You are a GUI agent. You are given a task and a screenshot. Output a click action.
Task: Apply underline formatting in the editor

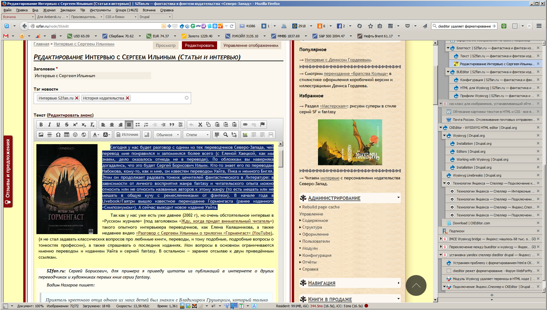[x=58, y=125]
